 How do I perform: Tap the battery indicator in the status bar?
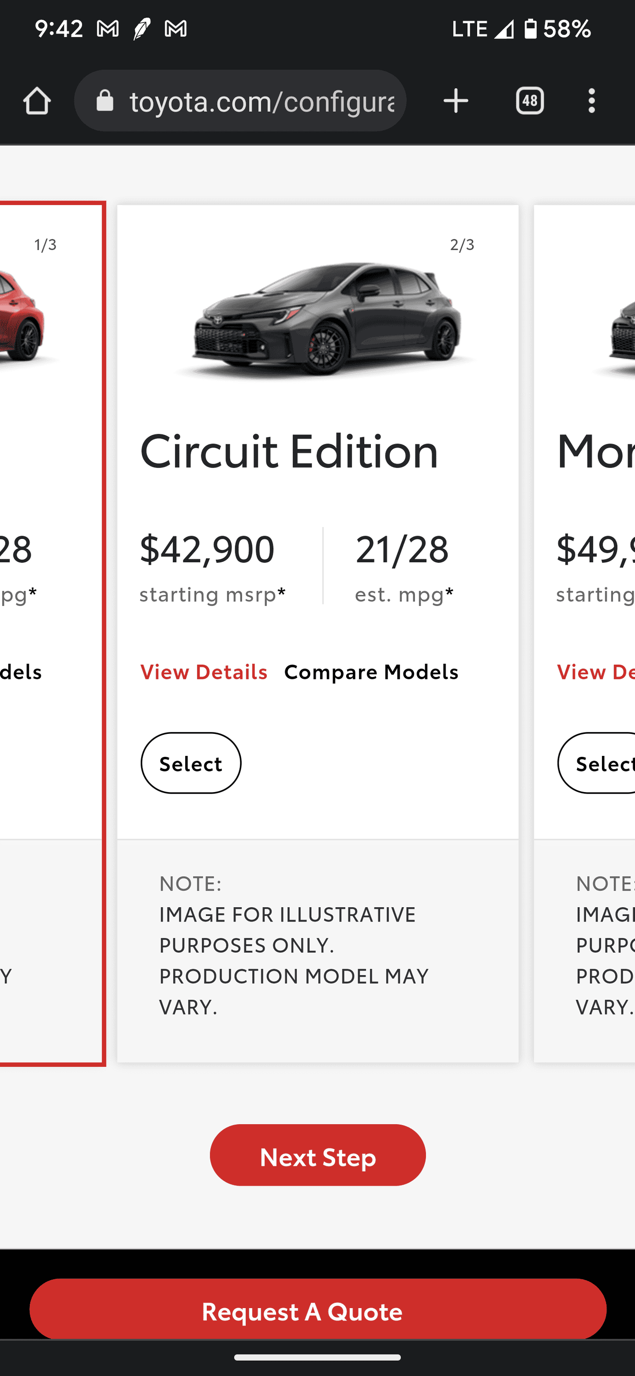[x=530, y=29]
